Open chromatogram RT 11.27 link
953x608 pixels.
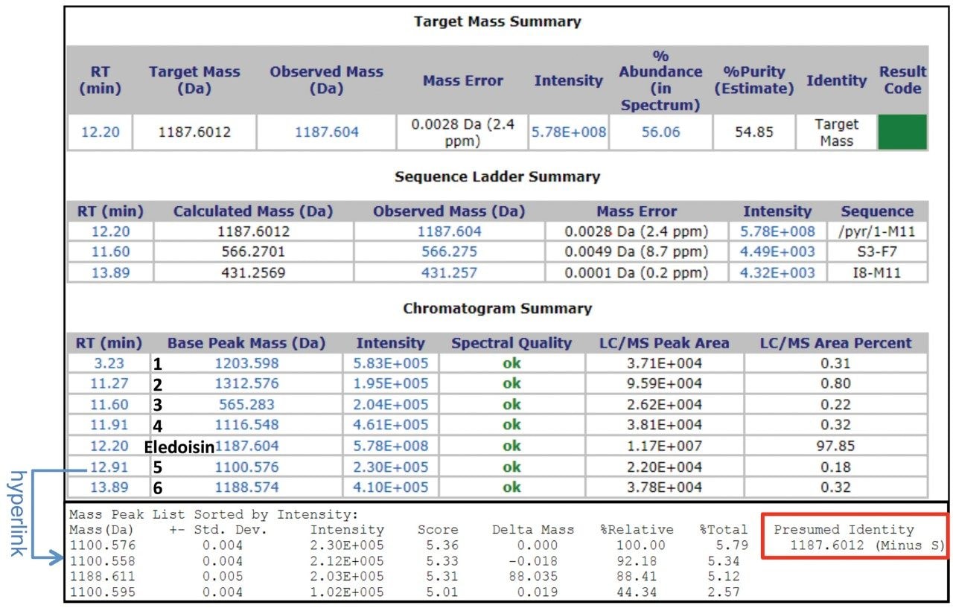click(x=109, y=384)
